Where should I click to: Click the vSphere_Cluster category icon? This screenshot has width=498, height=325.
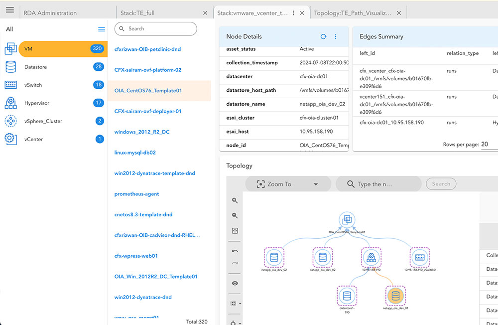(x=10, y=121)
